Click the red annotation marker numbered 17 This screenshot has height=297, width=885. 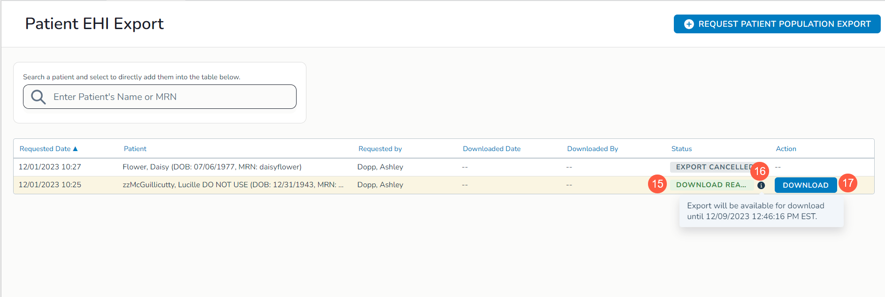848,183
